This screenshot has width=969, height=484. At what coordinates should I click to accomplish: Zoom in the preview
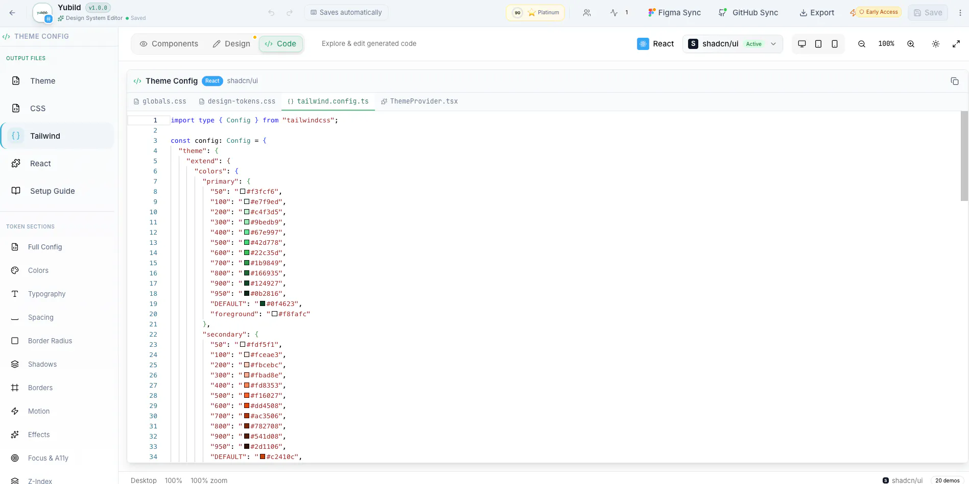(911, 44)
